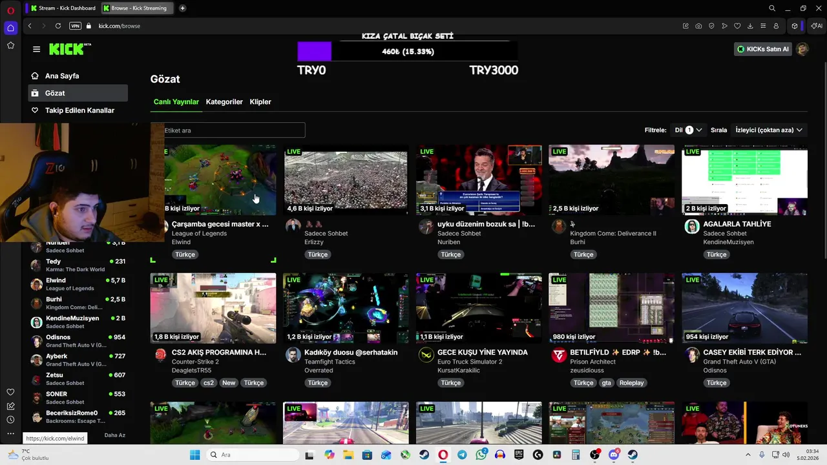Open Opera sidebar bookmarks star
This screenshot has width=827, height=465.
coord(10,45)
